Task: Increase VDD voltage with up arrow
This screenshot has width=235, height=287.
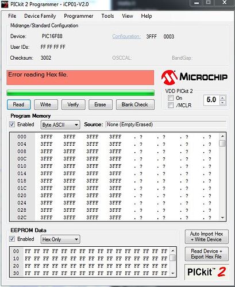Action: coord(222,98)
